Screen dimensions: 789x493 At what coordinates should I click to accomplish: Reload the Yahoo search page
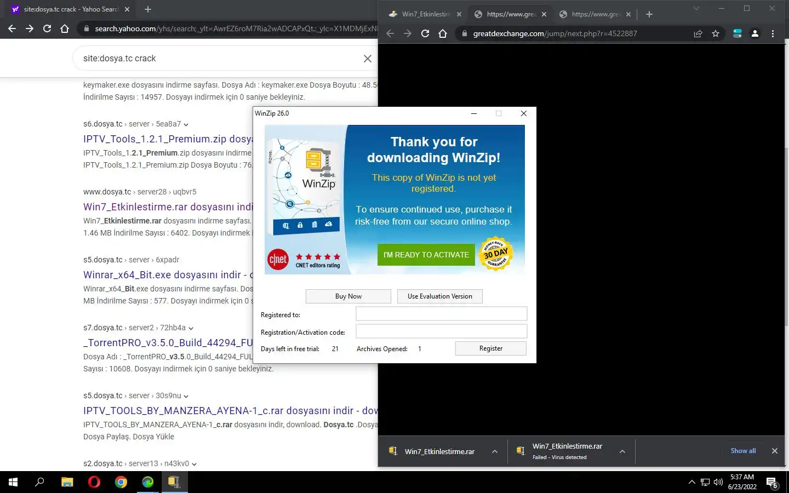pyautogui.click(x=47, y=28)
